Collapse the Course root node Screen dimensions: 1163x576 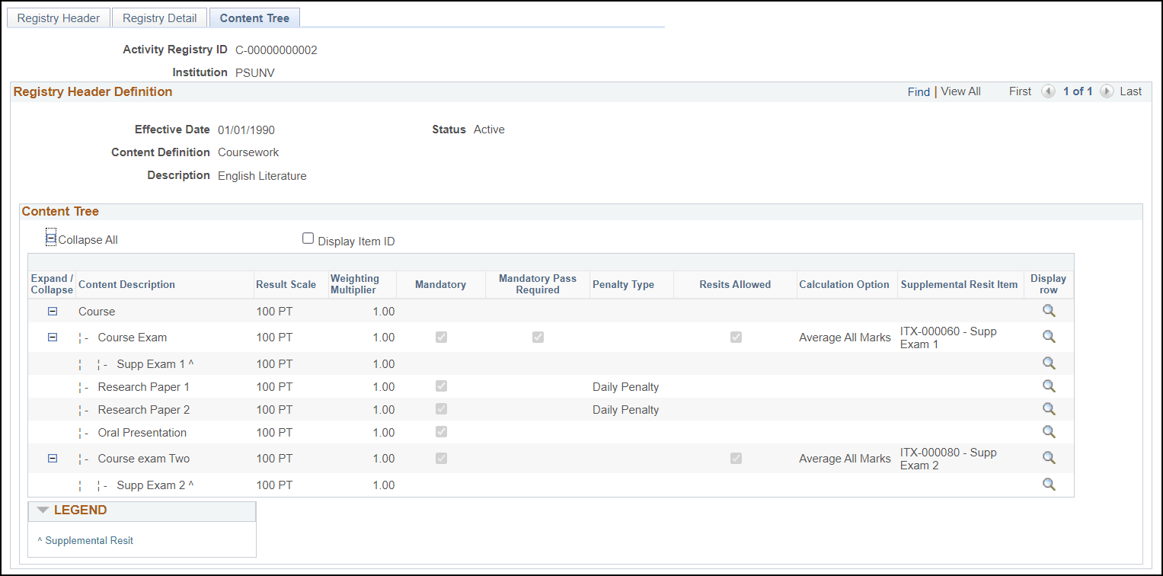[53, 311]
